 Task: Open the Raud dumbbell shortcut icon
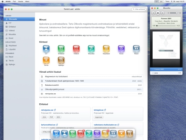(136, 49)
